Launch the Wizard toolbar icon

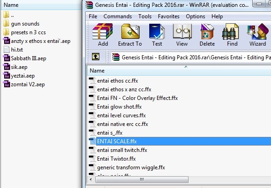click(258, 31)
